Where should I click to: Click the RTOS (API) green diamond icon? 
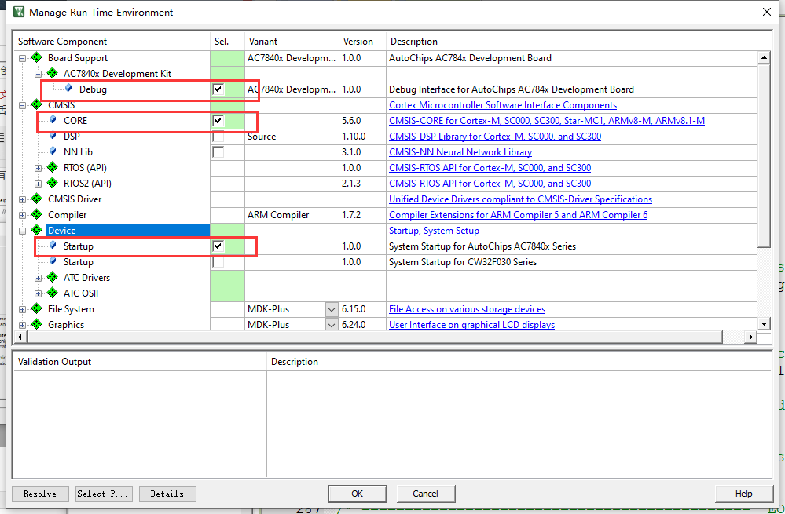(53, 167)
